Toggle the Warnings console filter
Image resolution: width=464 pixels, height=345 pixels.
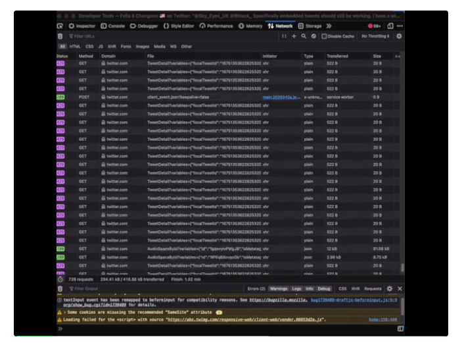click(279, 288)
